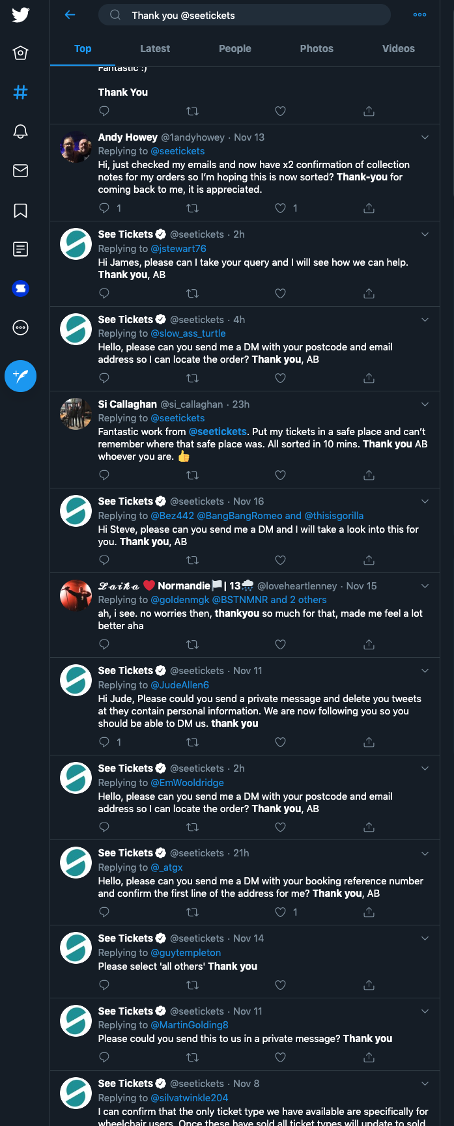Open the Messages envelope icon
This screenshot has height=1126, width=454.
tap(20, 171)
